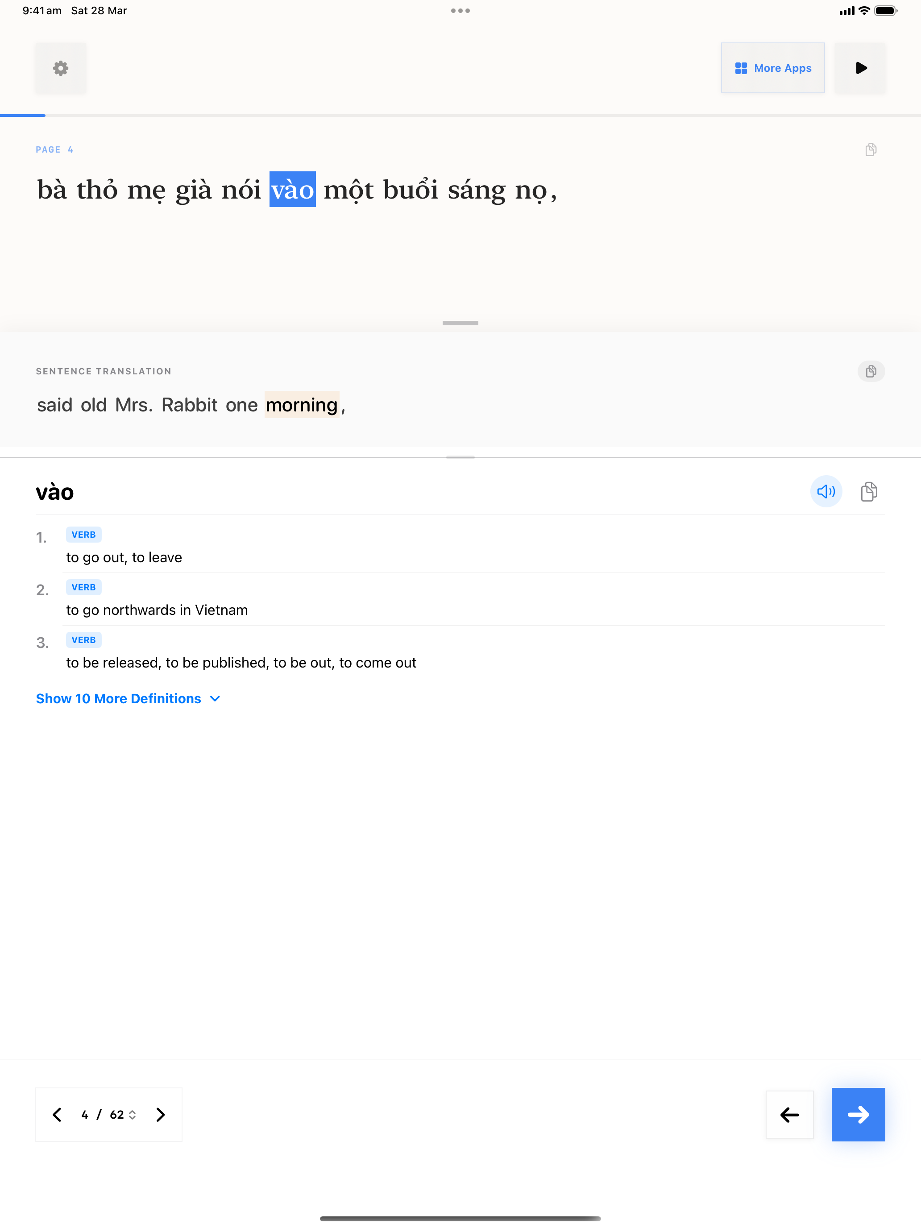The width and height of the screenshot is (921, 1228).
Task: Tap the word "sáng" in sentence
Action: (476, 190)
